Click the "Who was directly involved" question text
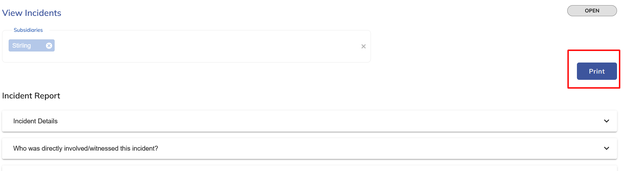The height and width of the screenshot is (171, 626). tap(85, 149)
